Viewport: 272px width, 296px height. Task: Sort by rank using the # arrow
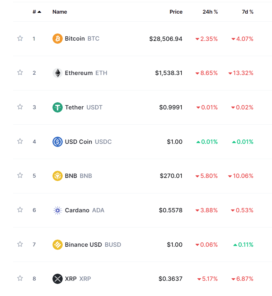point(37,12)
